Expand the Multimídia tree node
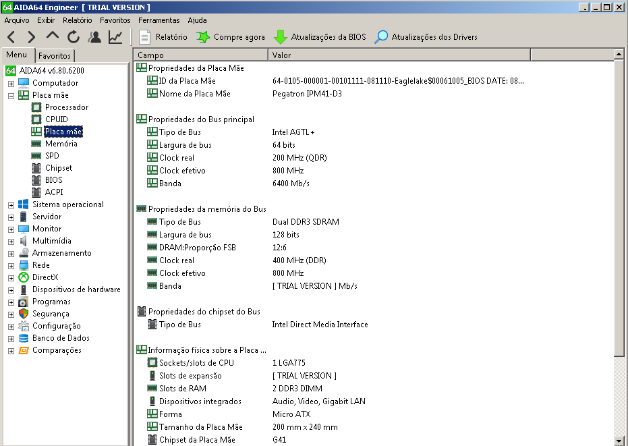 point(11,242)
